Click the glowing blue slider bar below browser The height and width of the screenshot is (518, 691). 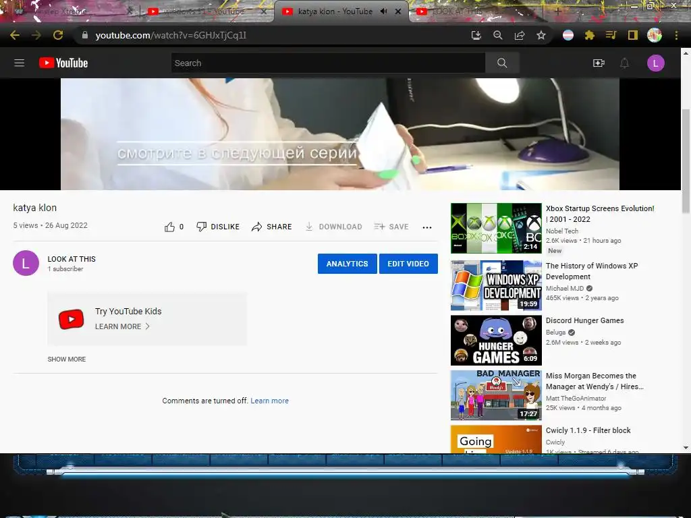click(x=345, y=471)
